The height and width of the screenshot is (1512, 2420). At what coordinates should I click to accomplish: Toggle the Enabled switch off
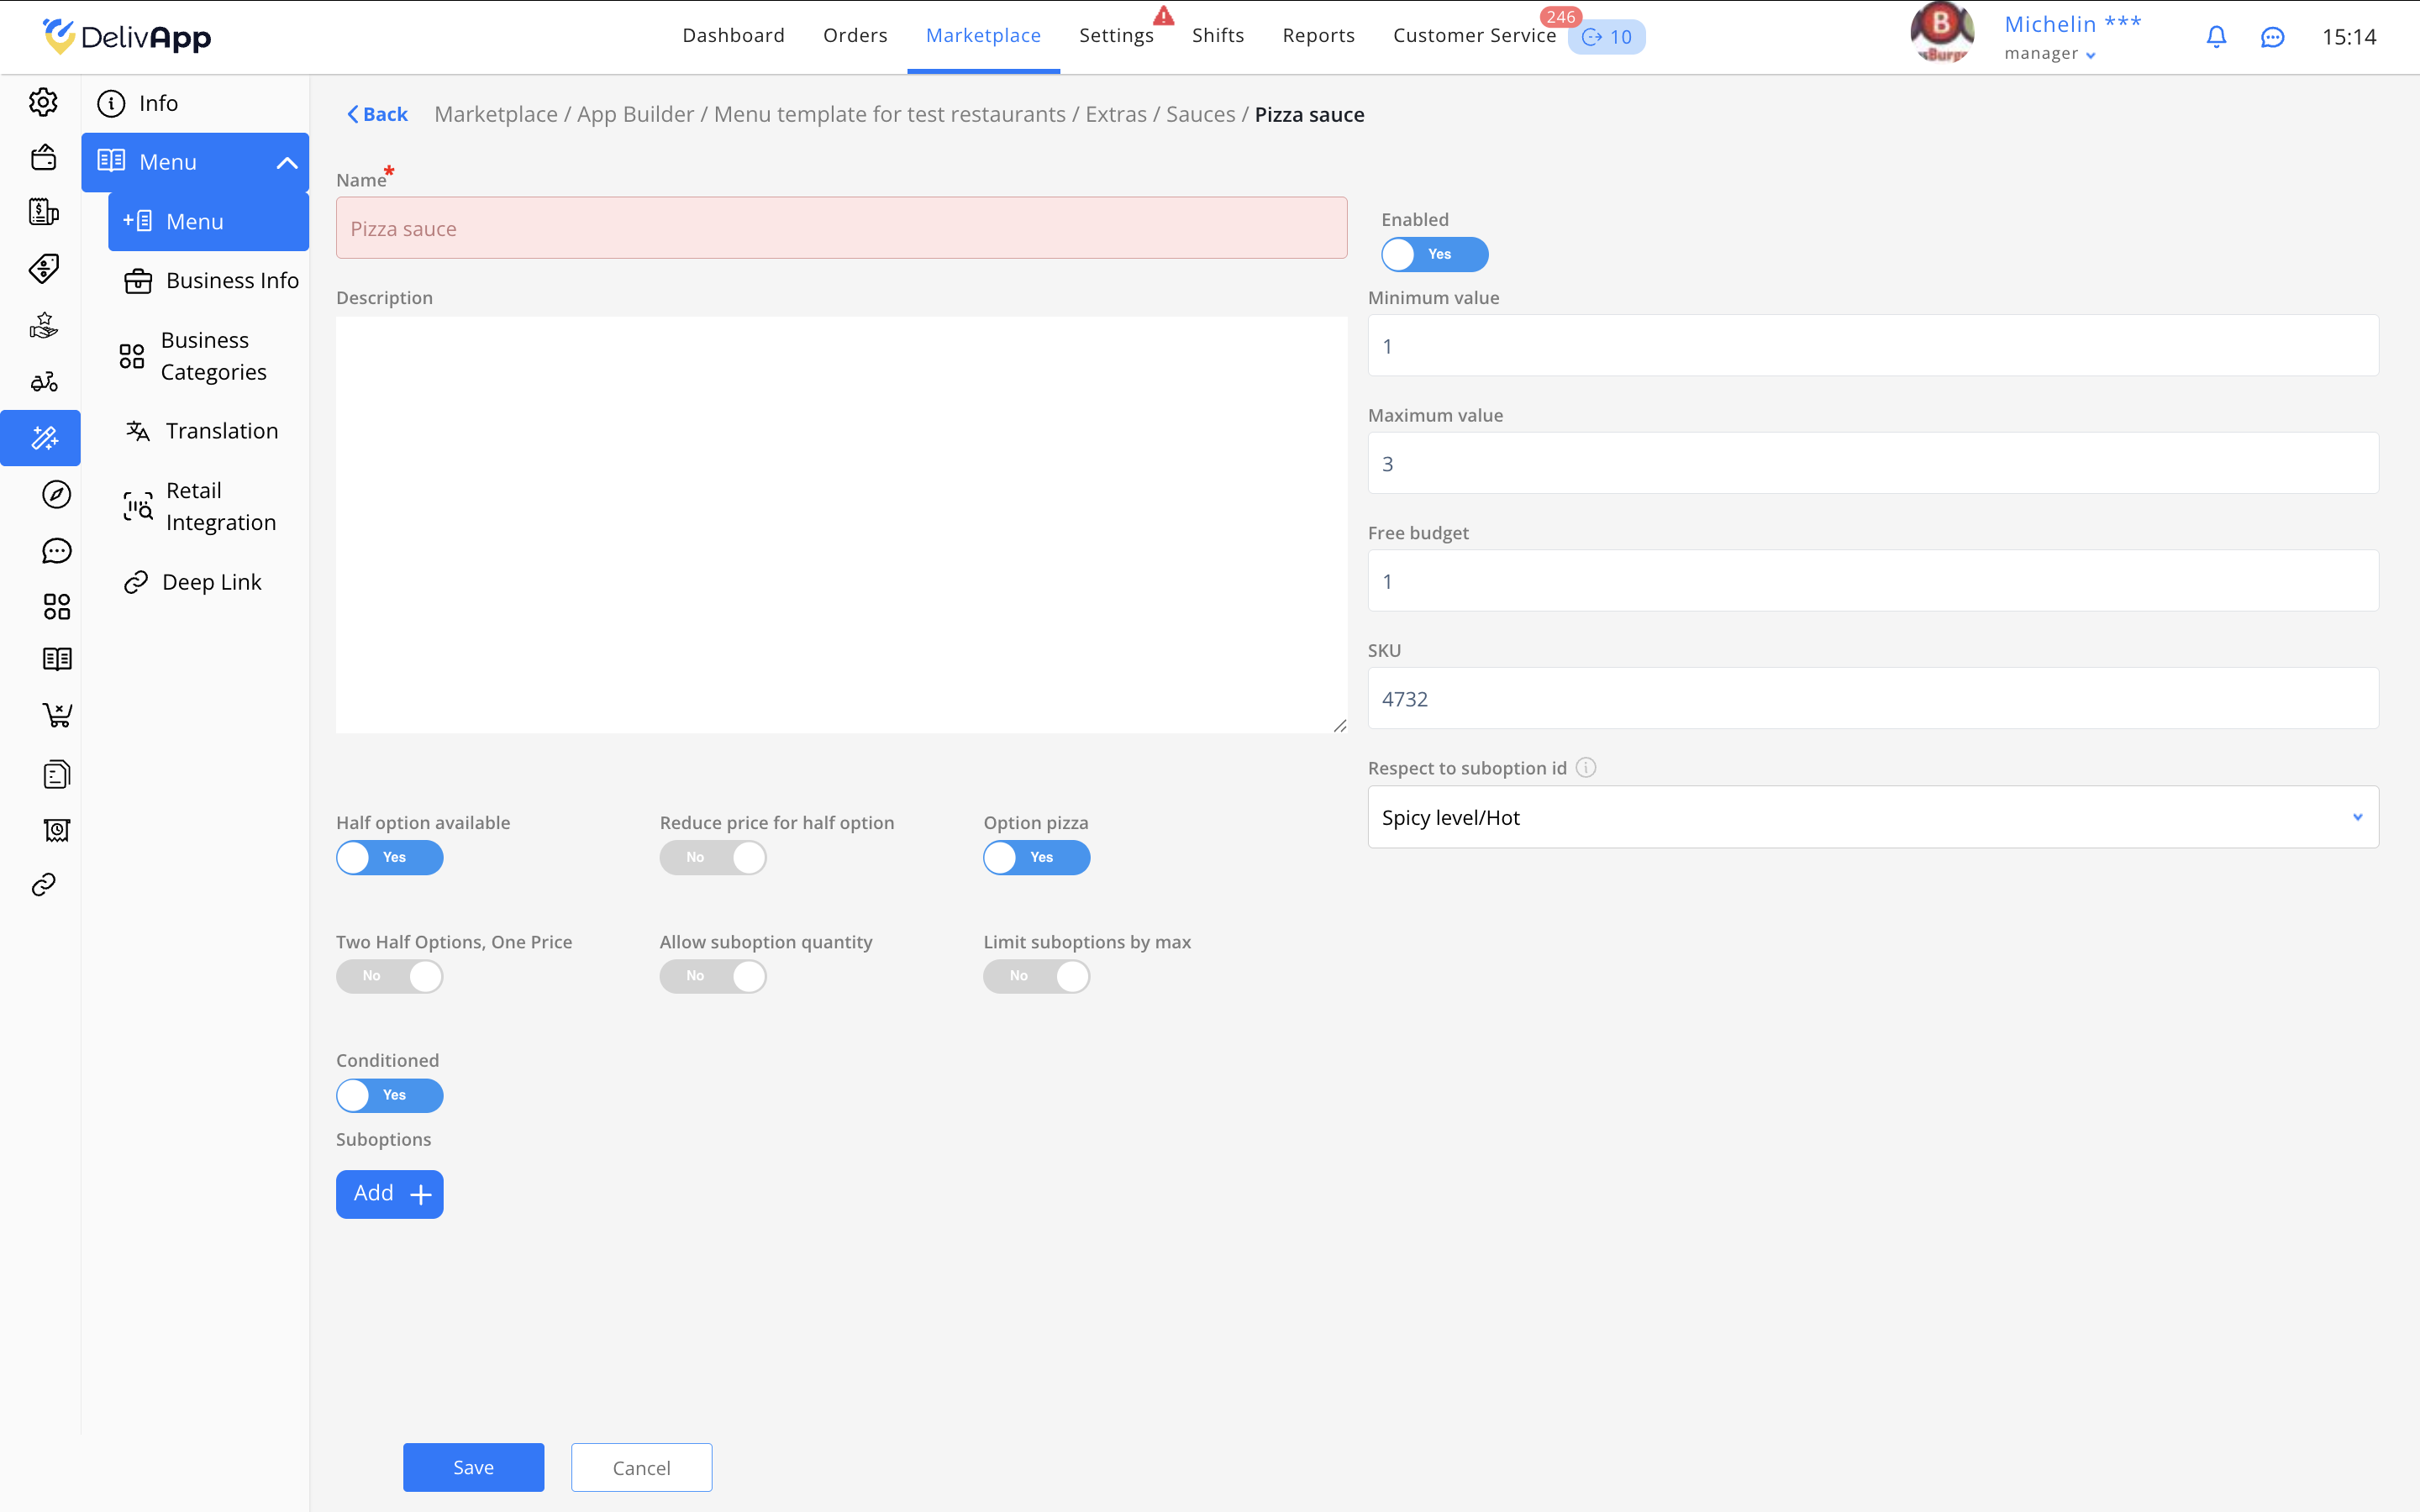[x=1434, y=254]
